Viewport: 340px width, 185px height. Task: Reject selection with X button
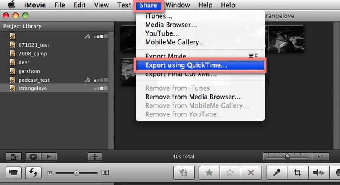pos(251,173)
